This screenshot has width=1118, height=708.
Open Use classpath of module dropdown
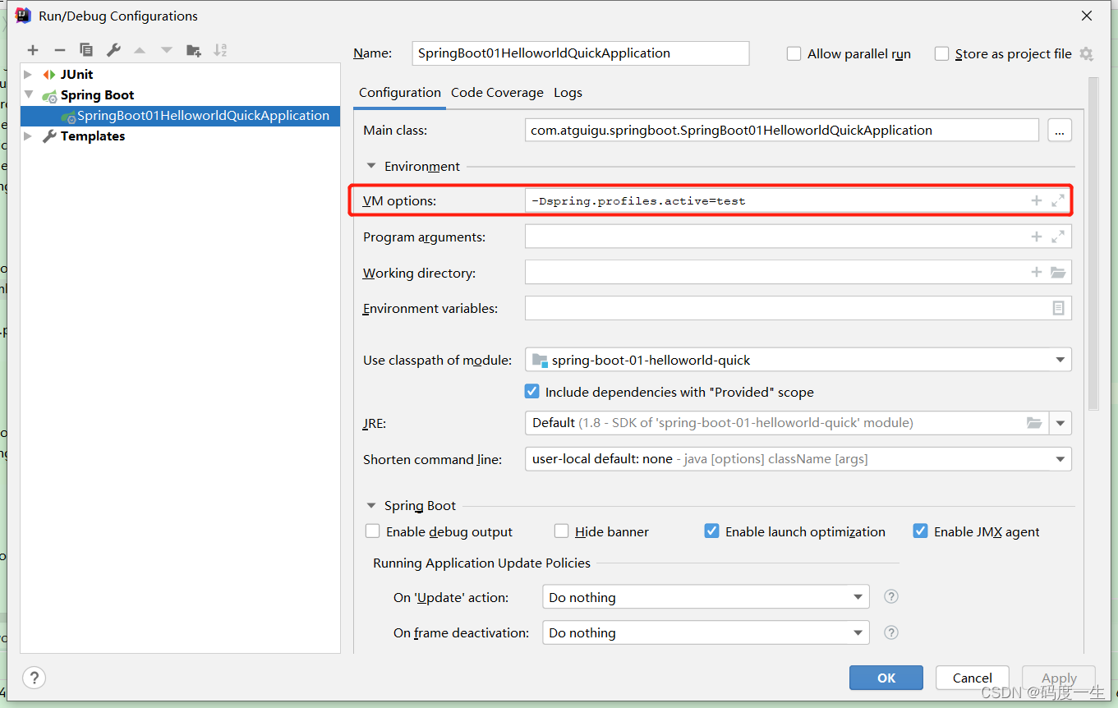coord(1060,360)
